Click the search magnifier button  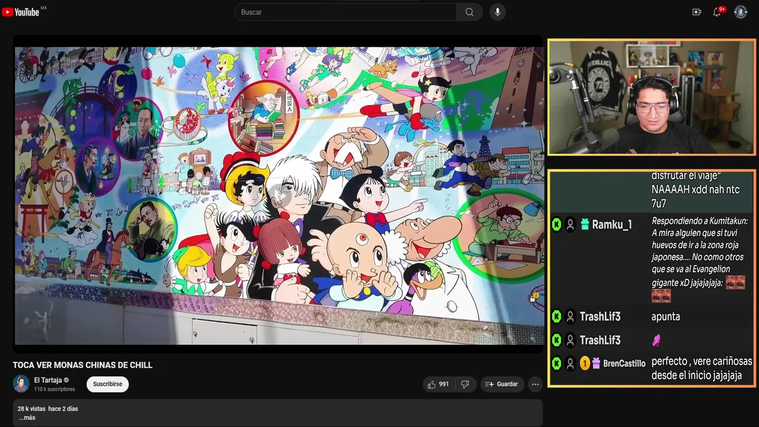[x=470, y=12]
